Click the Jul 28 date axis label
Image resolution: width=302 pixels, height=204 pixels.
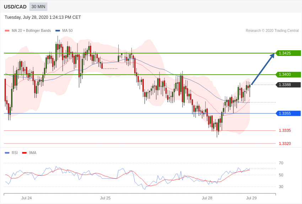[207, 198]
